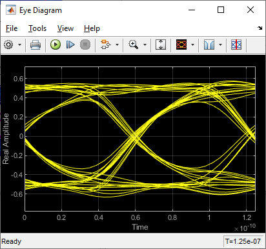This screenshot has height=249, width=266.
Task: Click the Scale Axes Limits icon
Action: (161, 45)
